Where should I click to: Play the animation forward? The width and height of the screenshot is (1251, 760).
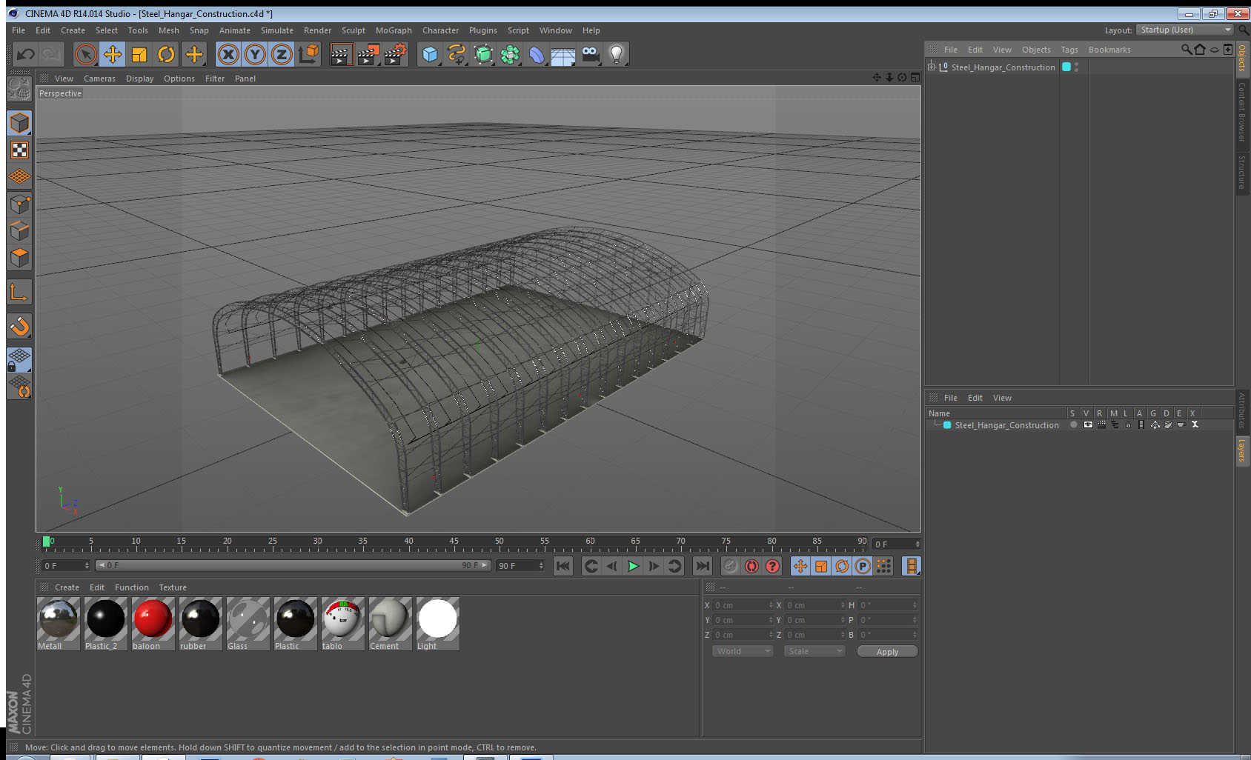coord(633,566)
